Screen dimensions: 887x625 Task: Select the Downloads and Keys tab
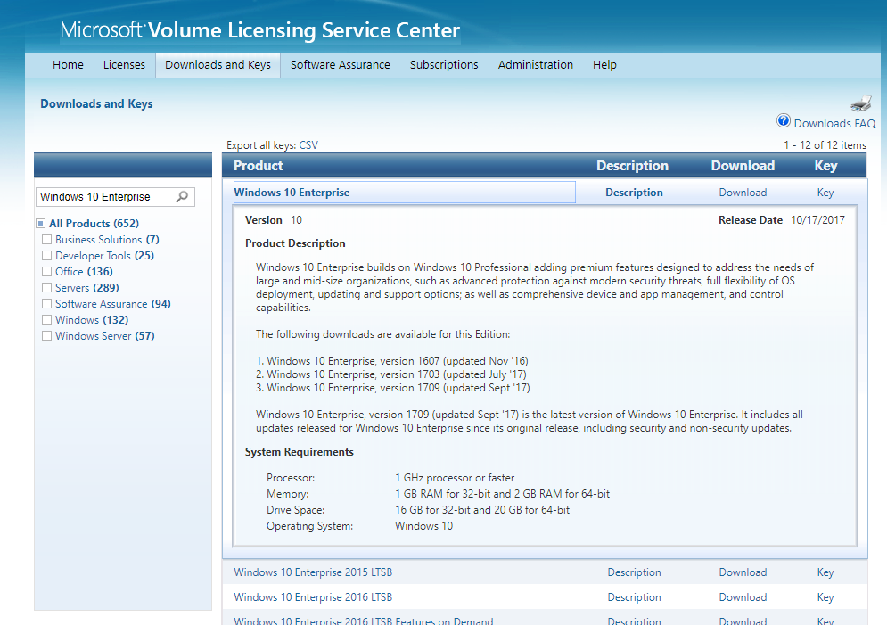pos(218,65)
